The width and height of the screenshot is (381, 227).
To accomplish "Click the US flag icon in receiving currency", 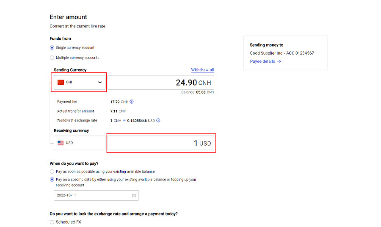I will point(61,143).
